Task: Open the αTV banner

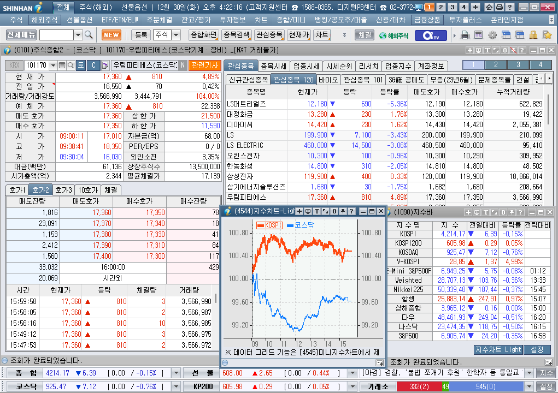Action: click(430, 35)
